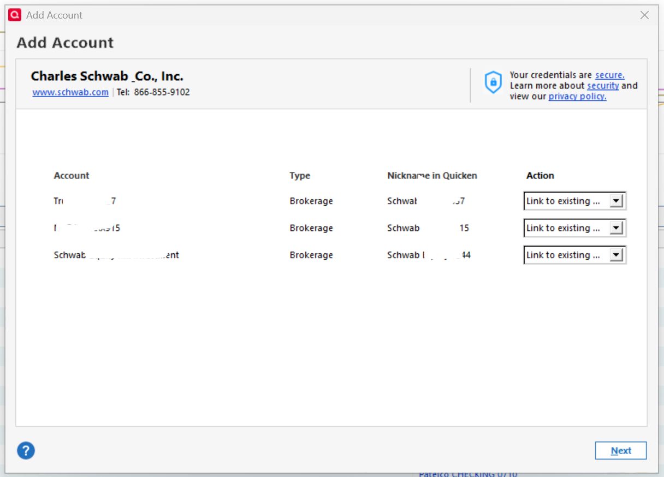The image size is (664, 477).
Task: Click the Schwab nickname ending 15
Action: click(428, 228)
